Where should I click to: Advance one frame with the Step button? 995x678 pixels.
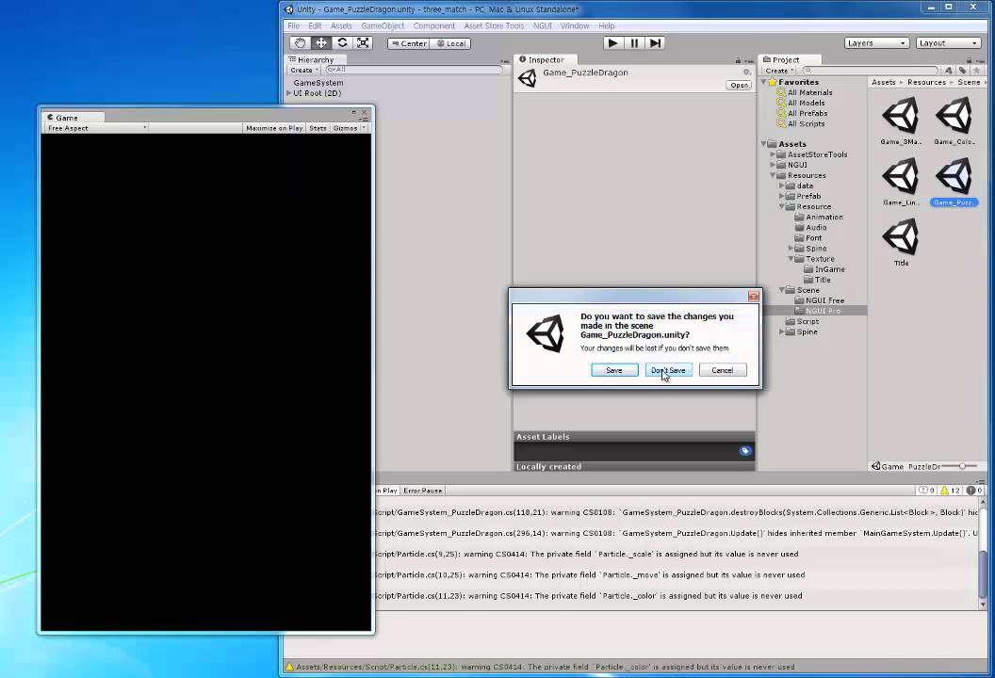coord(655,43)
